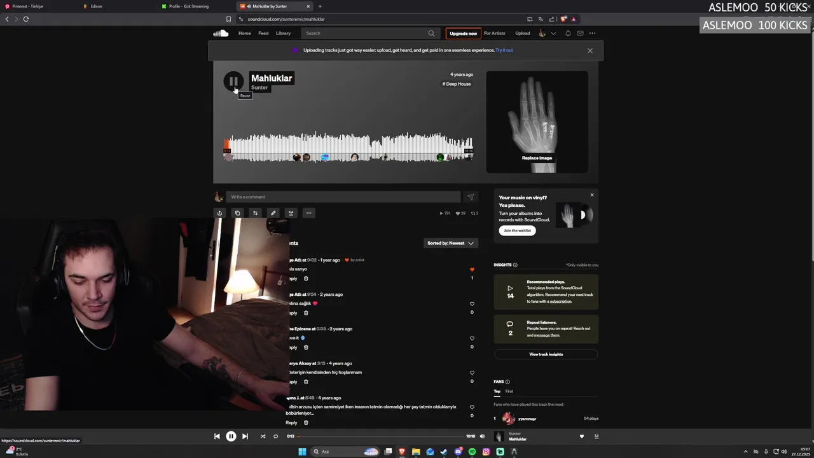Click the Upgrade now button
Screen dimensions: 814x458
[x=463, y=33]
